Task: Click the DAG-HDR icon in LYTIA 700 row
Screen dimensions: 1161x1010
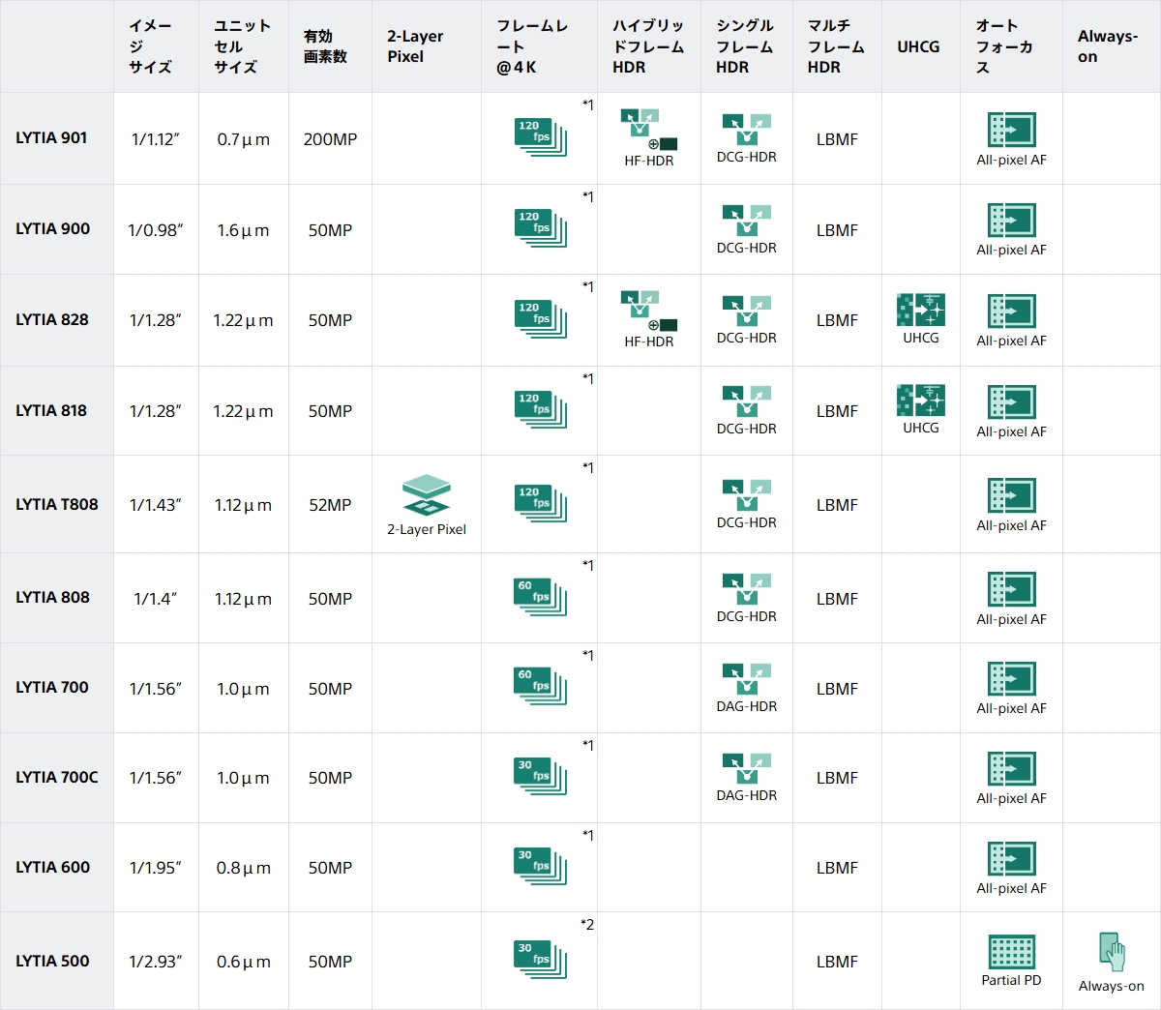Action: click(x=746, y=679)
